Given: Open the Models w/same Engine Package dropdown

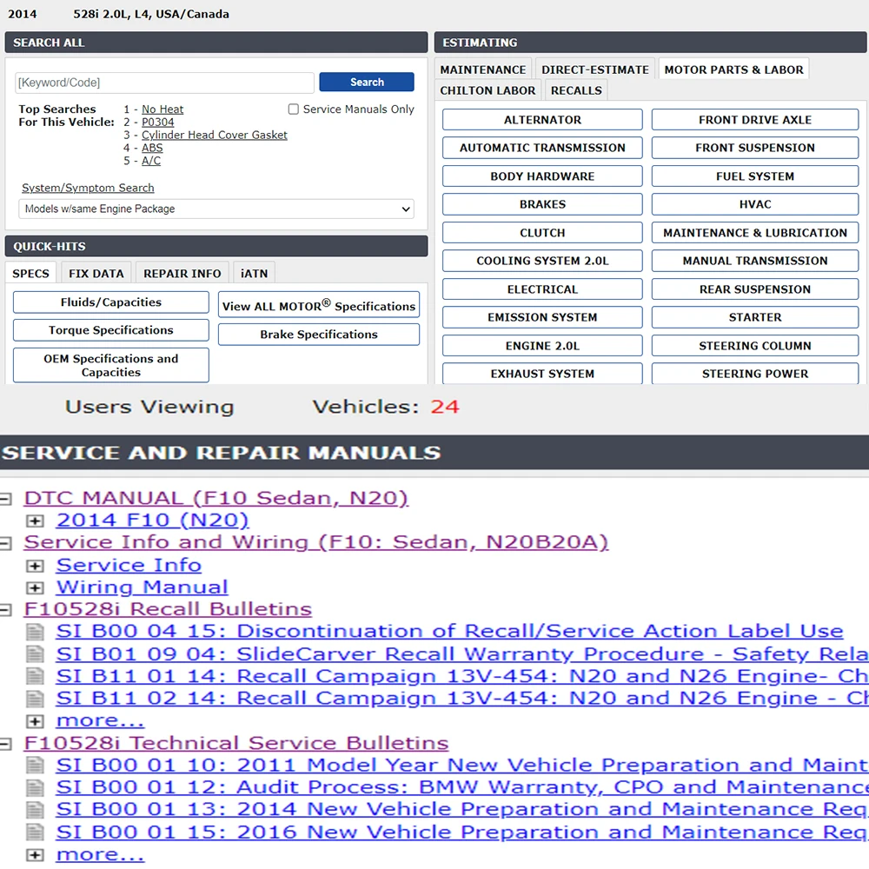Looking at the screenshot, I should pyautogui.click(x=216, y=209).
